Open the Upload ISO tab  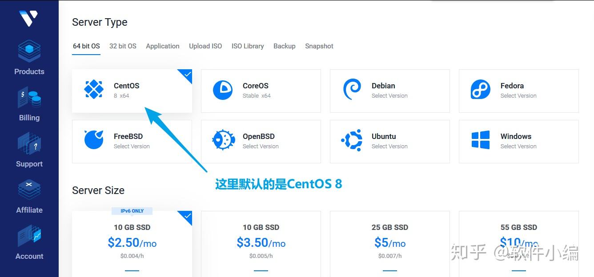205,46
